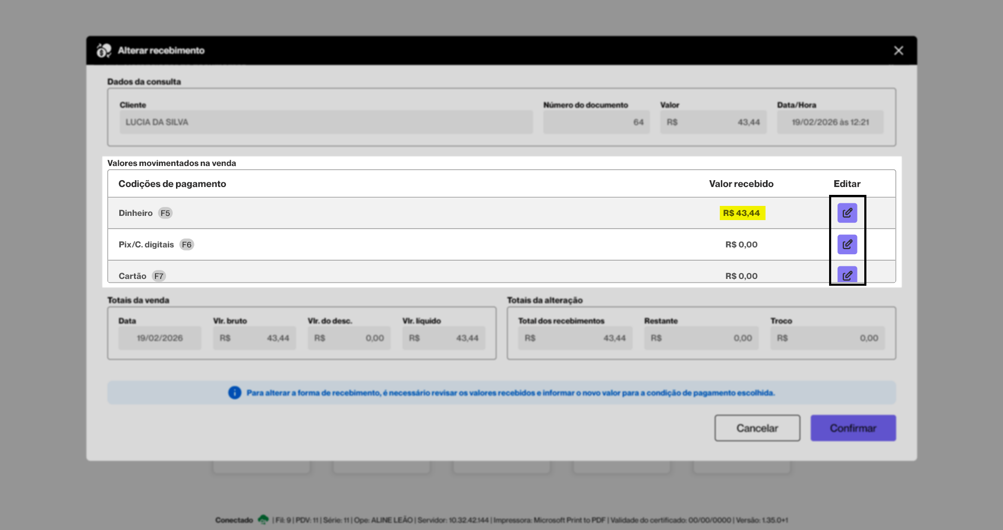Click the F5 shortcut badge beside Dinheiro
The width and height of the screenshot is (1003, 530).
[x=166, y=213]
